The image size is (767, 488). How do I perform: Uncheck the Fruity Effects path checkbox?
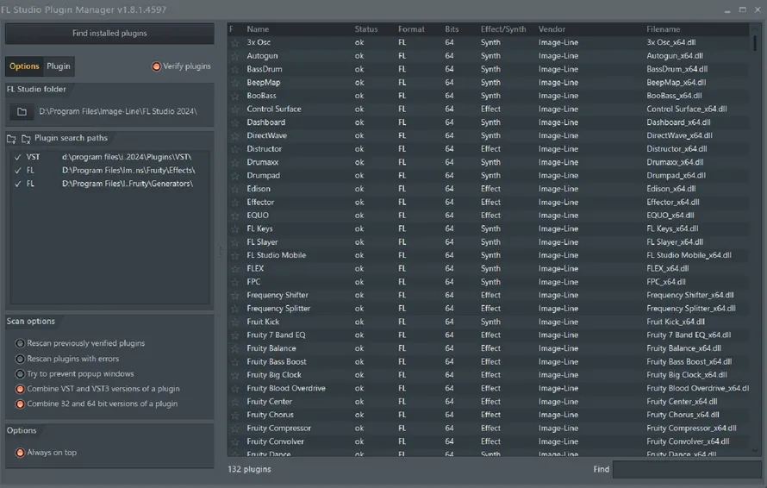[18, 171]
